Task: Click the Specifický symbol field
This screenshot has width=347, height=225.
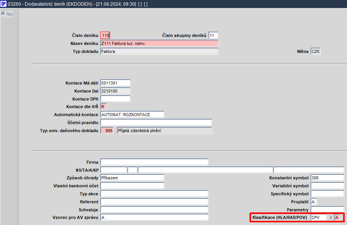Action: point(327,193)
